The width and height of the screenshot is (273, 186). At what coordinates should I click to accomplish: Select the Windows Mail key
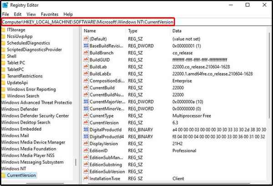[x=15, y=136]
